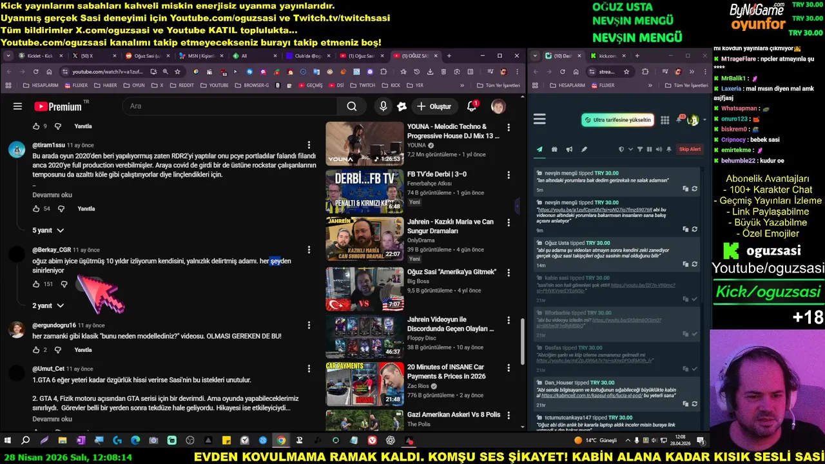Expand 2 yanıt replies under @Berkay_CGR

[x=48, y=305]
